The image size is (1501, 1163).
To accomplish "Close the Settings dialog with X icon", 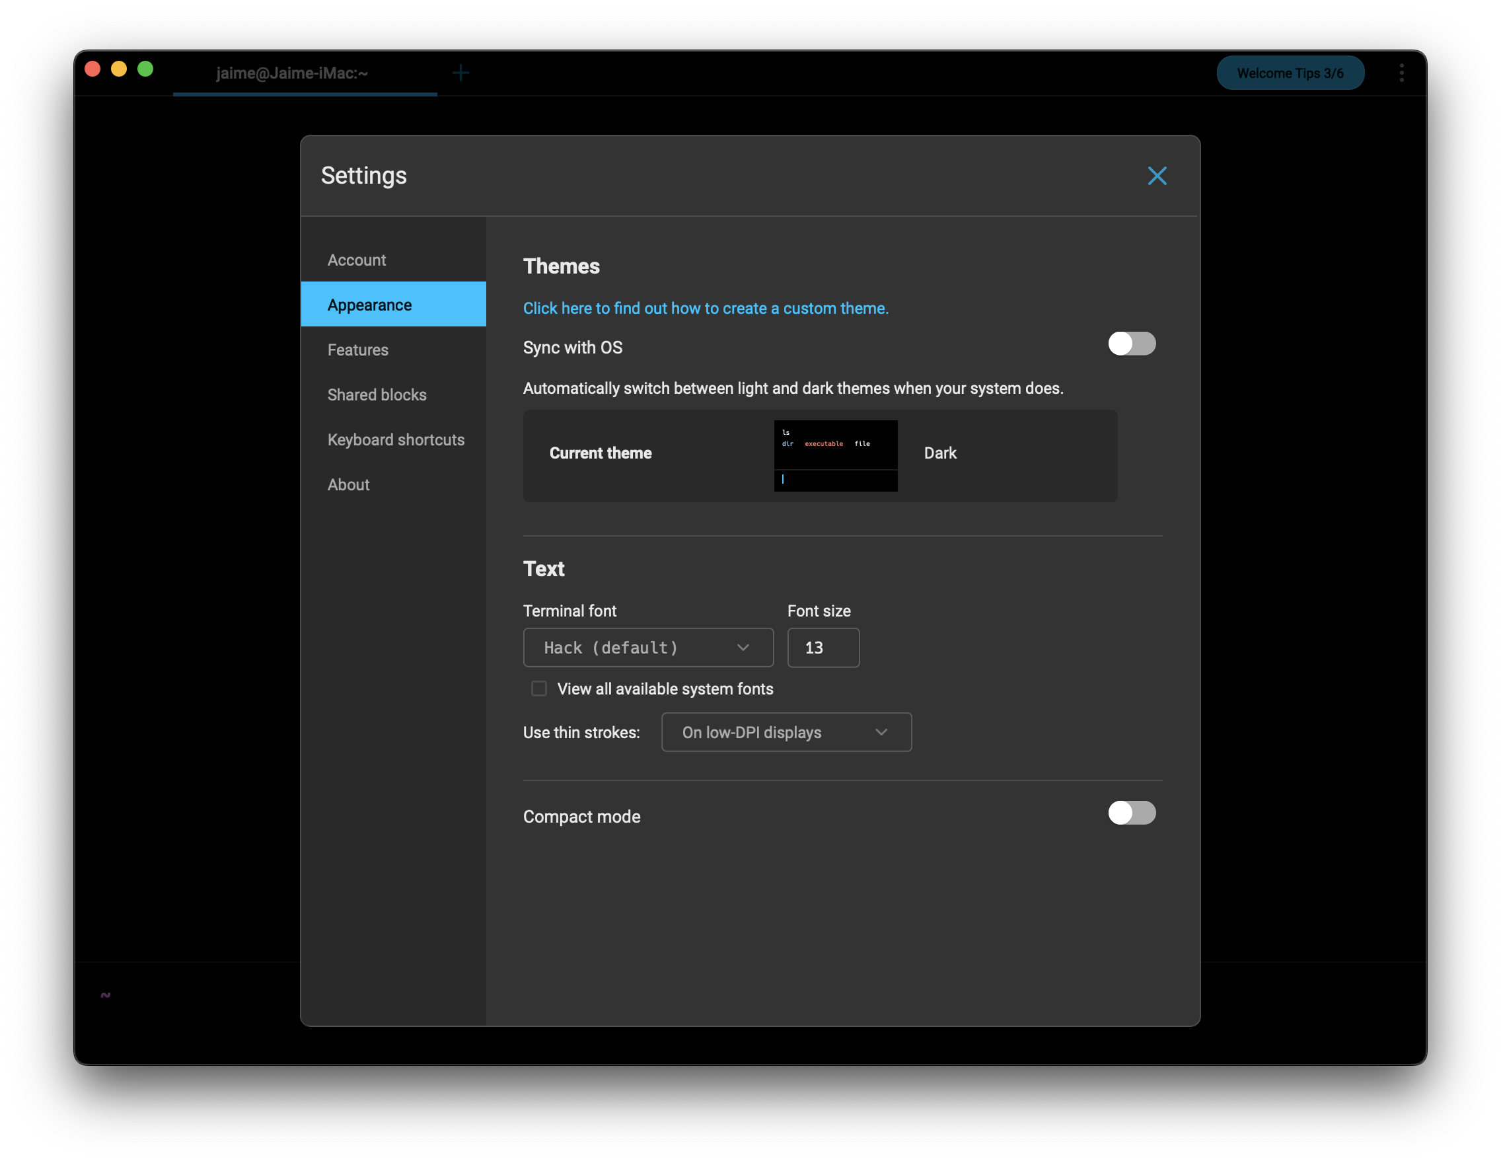I will [1157, 176].
